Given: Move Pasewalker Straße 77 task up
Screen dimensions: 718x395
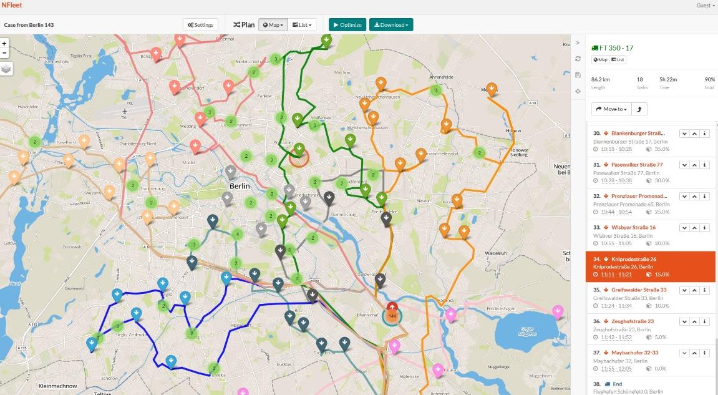Looking at the screenshot, I should [695, 165].
